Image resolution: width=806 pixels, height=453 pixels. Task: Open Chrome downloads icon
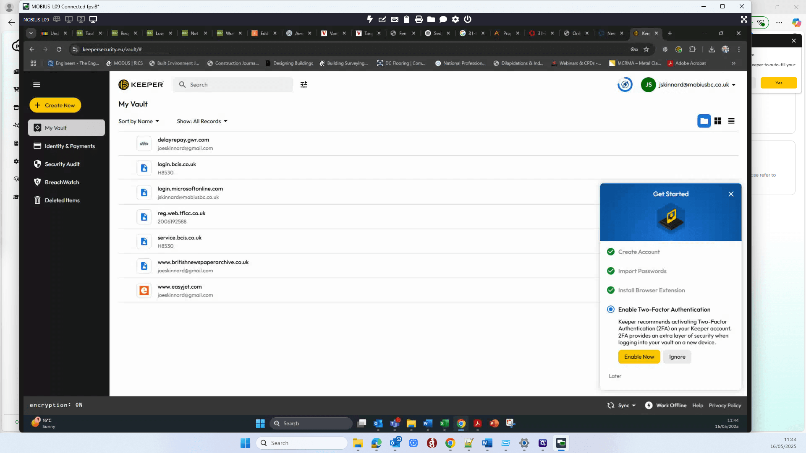(712, 49)
